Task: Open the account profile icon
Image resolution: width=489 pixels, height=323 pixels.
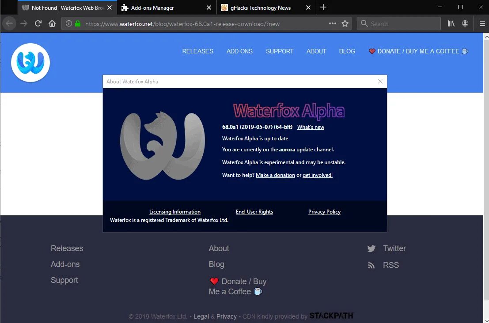Action: click(465, 24)
